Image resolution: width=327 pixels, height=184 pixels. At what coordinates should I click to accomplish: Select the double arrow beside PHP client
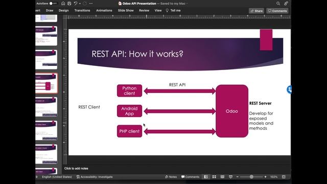(x=180, y=131)
